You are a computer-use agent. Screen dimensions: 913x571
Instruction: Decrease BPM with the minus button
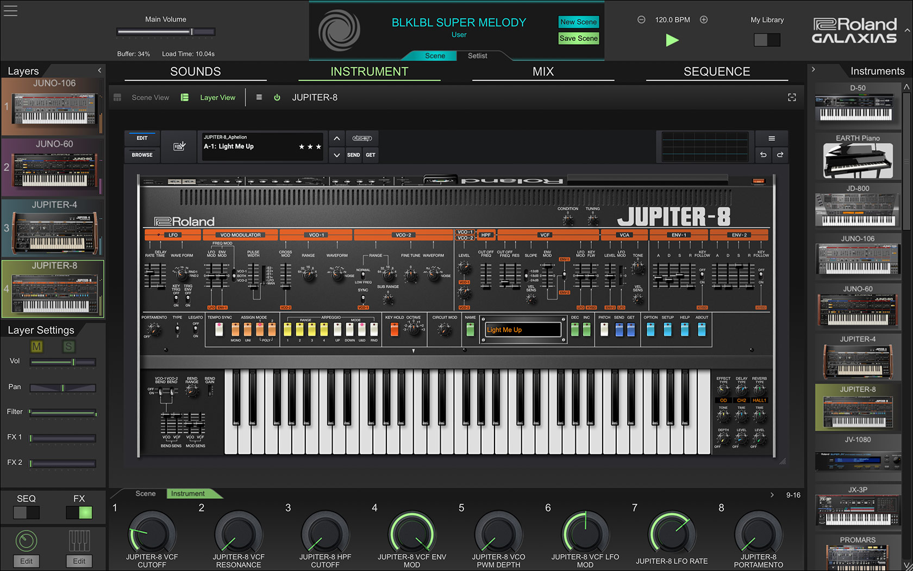pyautogui.click(x=641, y=20)
